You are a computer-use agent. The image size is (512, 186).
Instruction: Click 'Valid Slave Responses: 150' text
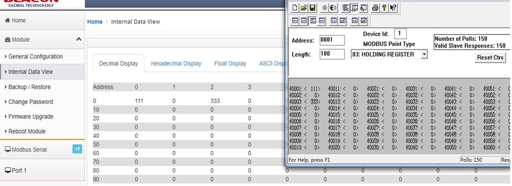click(x=470, y=46)
